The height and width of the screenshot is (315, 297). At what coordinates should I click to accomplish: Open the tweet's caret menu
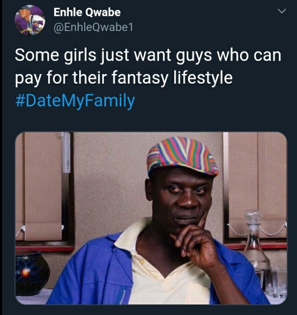pos(282,11)
